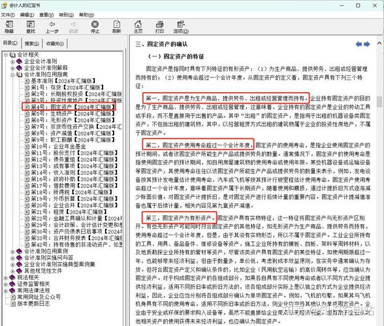Open 第21号：租赁 topic
The width and height of the screenshot is (384, 326).
tap(69, 212)
